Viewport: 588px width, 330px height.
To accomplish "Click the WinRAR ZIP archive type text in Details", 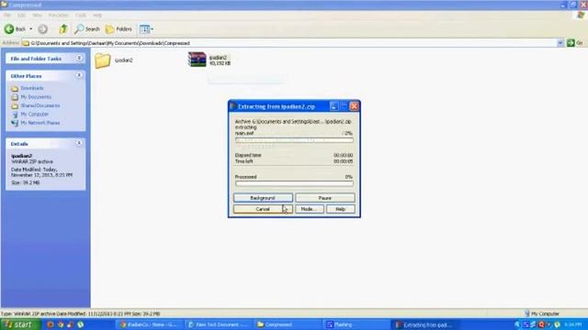I will click(32, 161).
